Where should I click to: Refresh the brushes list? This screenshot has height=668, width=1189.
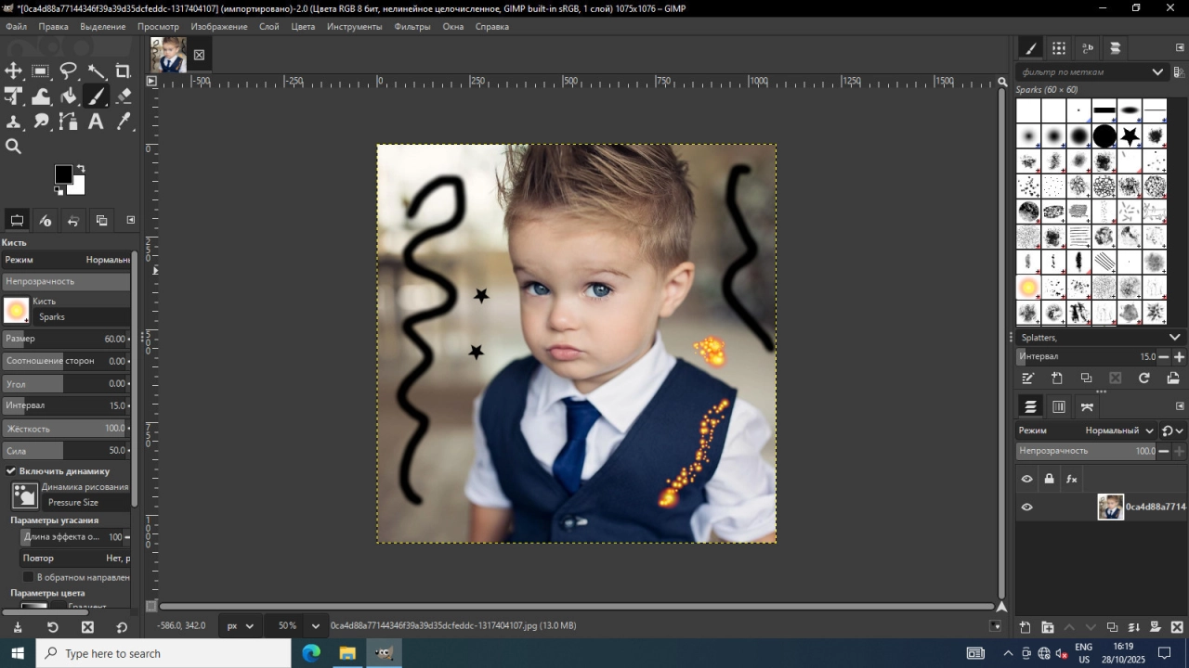point(1144,379)
